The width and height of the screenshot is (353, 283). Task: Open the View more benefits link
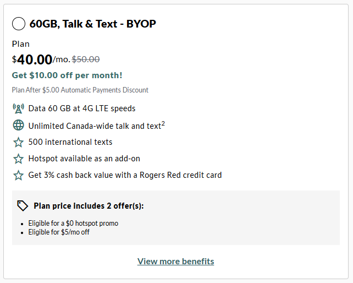coord(176,261)
